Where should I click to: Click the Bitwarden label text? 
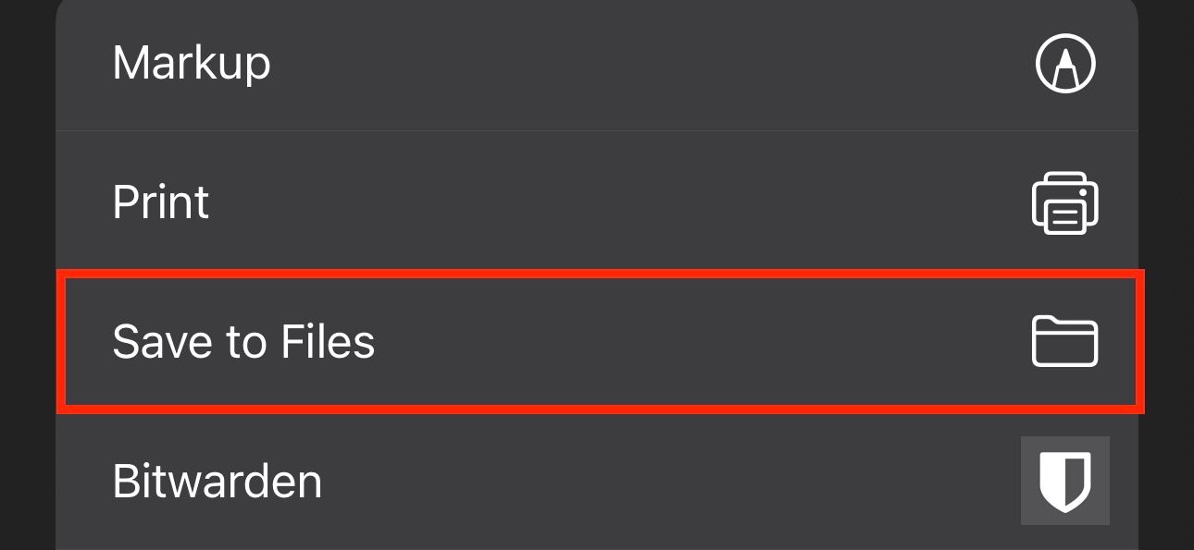[x=217, y=481]
